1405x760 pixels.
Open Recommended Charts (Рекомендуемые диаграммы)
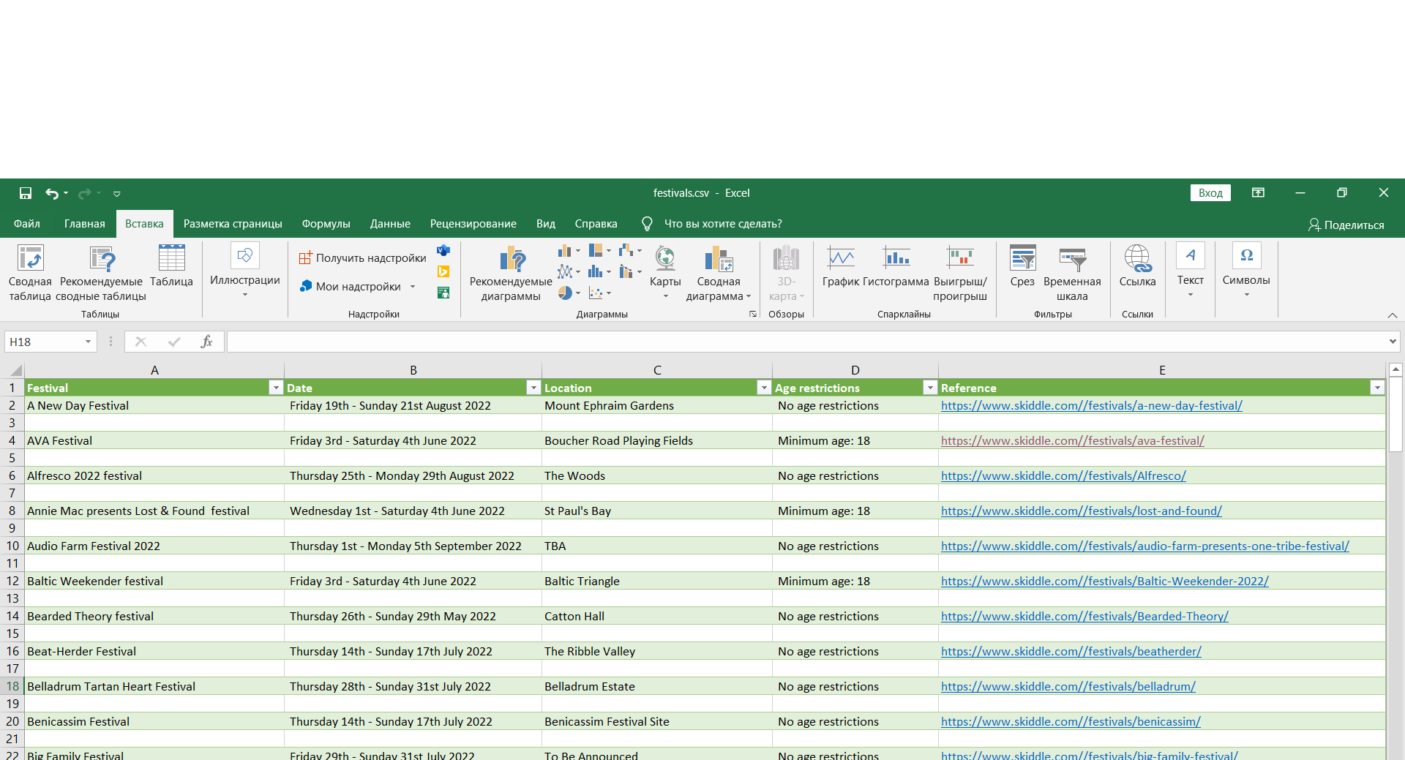pyautogui.click(x=511, y=273)
